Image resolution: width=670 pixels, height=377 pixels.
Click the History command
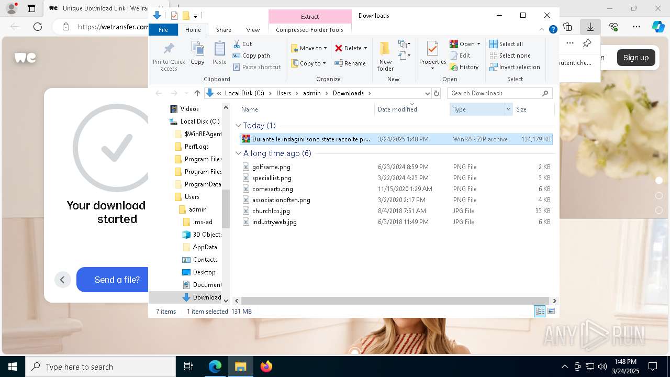[x=464, y=67]
